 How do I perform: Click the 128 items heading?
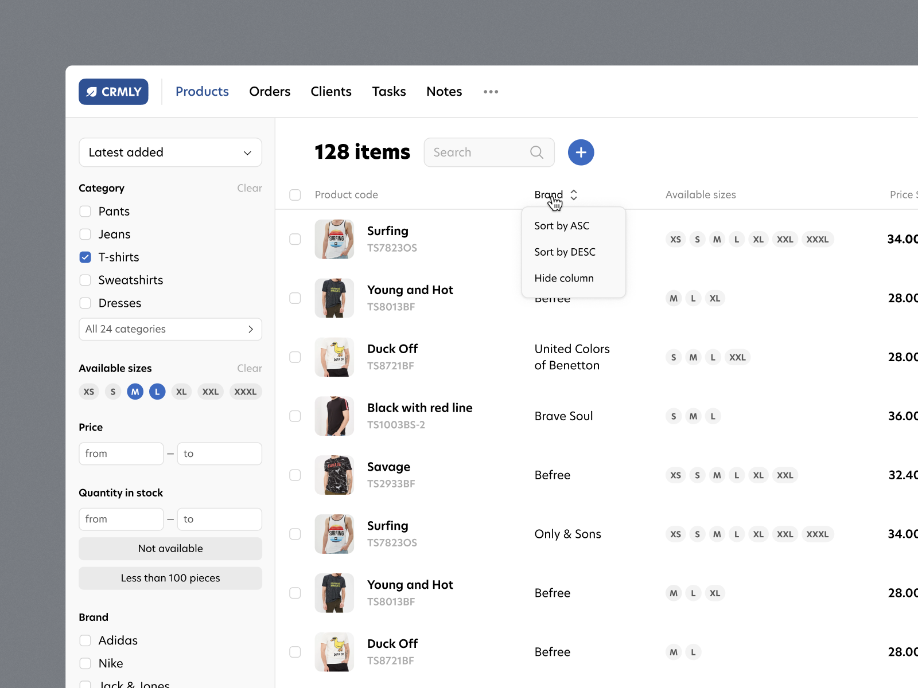[x=363, y=152]
